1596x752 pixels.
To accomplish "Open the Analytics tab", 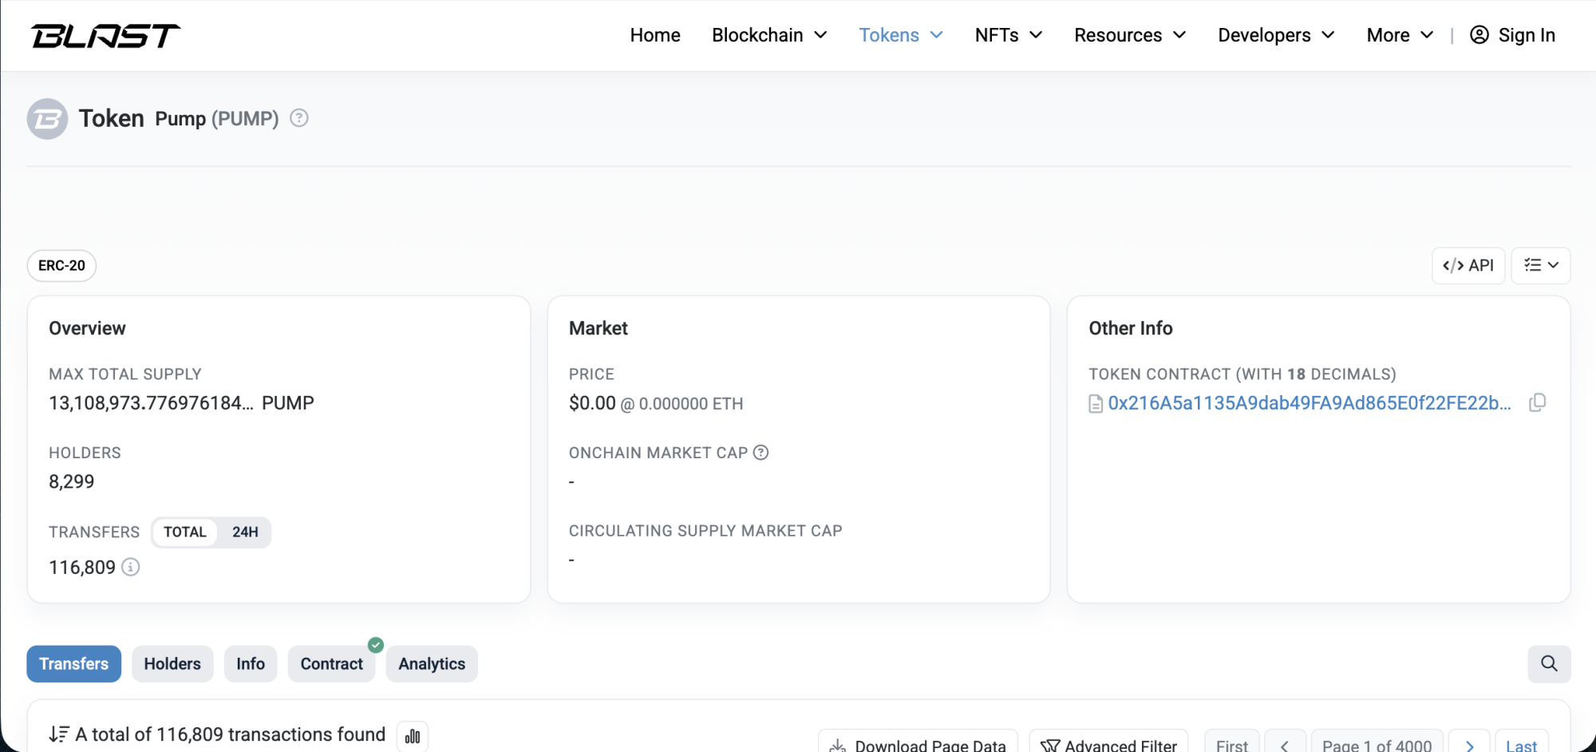I will 432,664.
